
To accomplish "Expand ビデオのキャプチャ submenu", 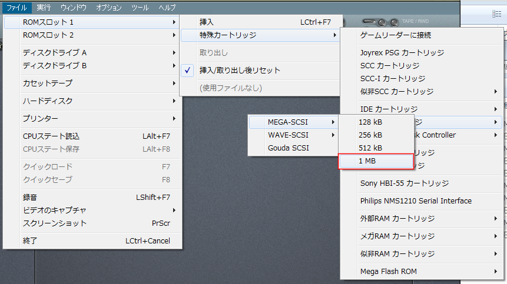I will [x=92, y=210].
